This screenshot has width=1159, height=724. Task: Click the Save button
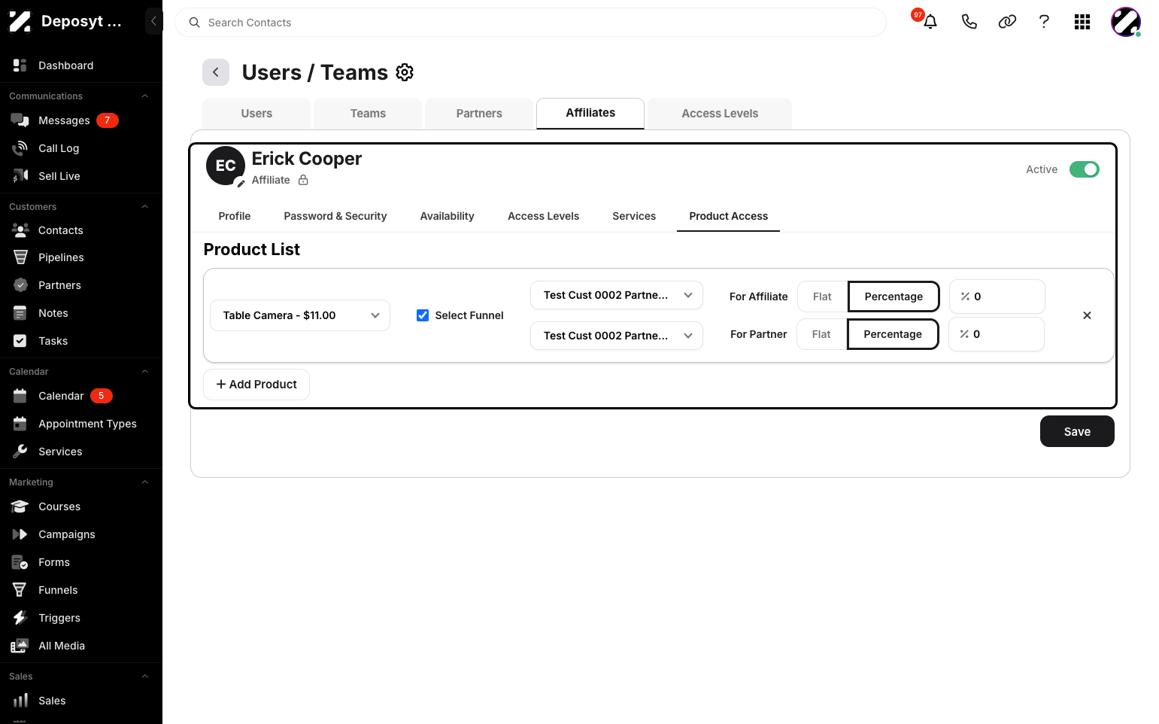(x=1077, y=431)
